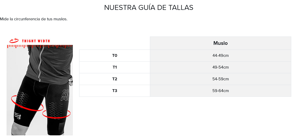Screen dimensions: 292x139
Task: Click the 54-59cm measurement cell
Action: pos(220,79)
